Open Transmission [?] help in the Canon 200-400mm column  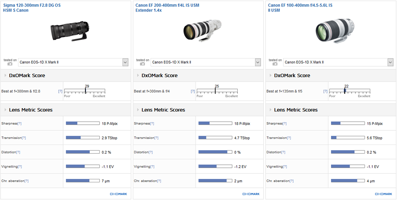point(157,138)
